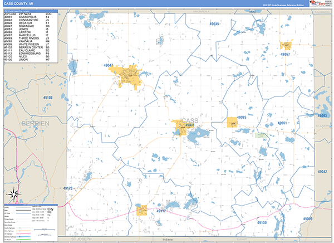Click the 49120 ZIP label on the map
The image size is (334, 243).
coord(68,188)
